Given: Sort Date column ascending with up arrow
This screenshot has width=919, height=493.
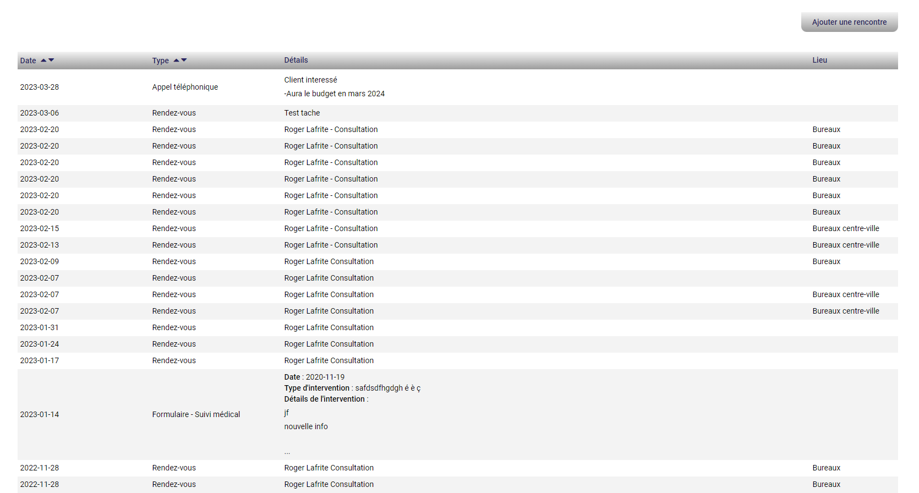Looking at the screenshot, I should point(43,60).
